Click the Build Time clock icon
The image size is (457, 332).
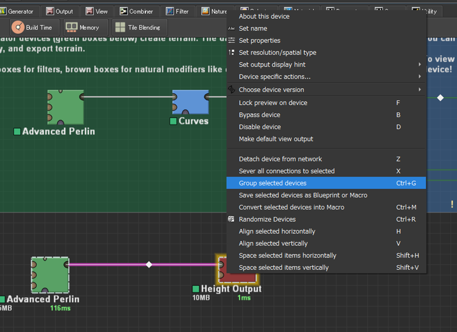pyautogui.click(x=18, y=27)
